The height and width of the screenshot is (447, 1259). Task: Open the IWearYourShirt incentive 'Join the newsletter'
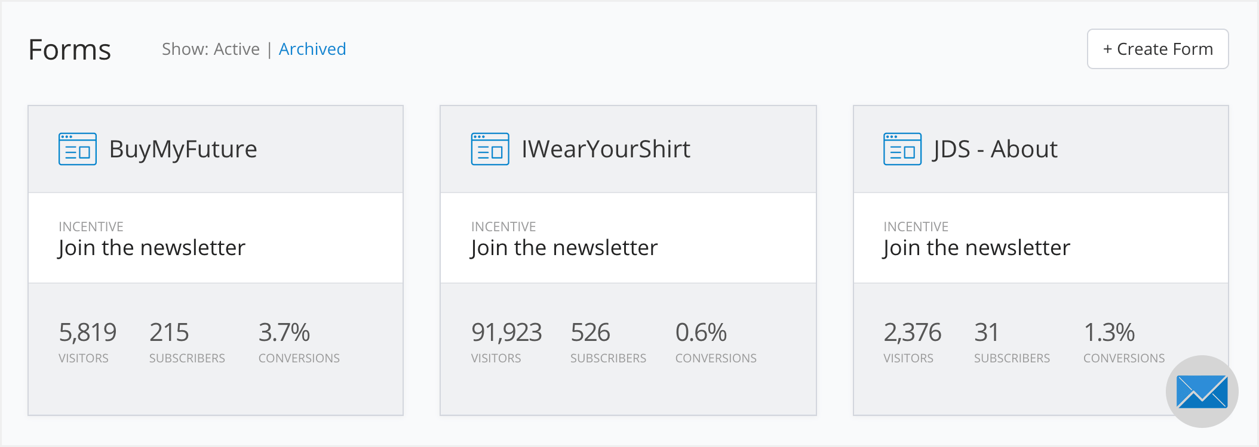click(563, 247)
